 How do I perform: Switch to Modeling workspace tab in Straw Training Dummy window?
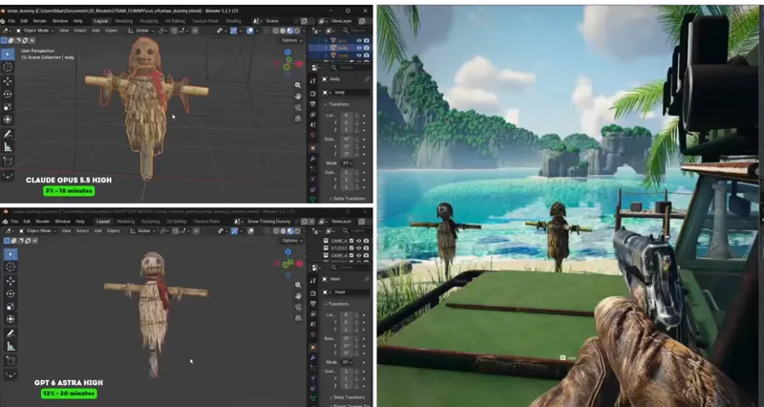coord(125,222)
